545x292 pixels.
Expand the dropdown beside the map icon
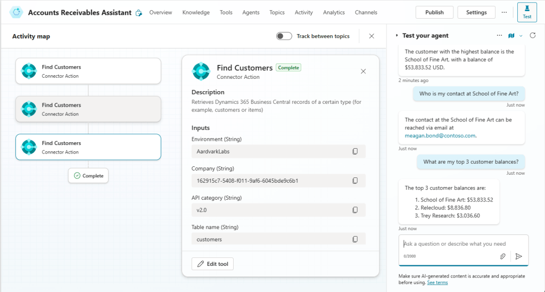tap(521, 36)
